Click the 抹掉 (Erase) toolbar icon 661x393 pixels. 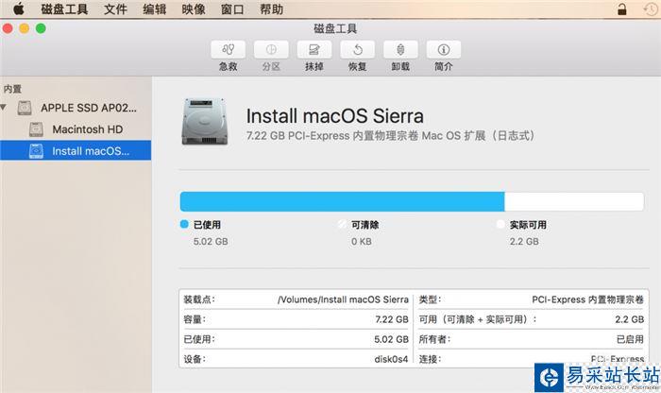tap(314, 50)
